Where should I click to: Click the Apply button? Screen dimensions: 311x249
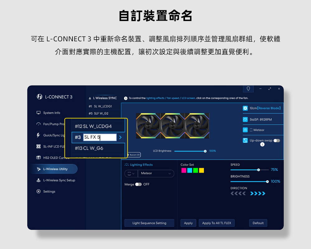pos(188,223)
